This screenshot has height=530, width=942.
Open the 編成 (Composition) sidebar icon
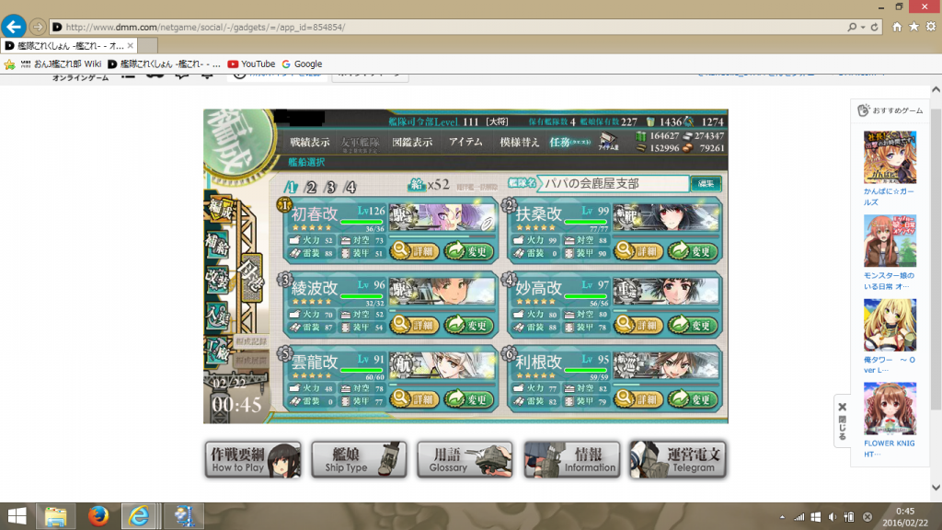pos(220,210)
